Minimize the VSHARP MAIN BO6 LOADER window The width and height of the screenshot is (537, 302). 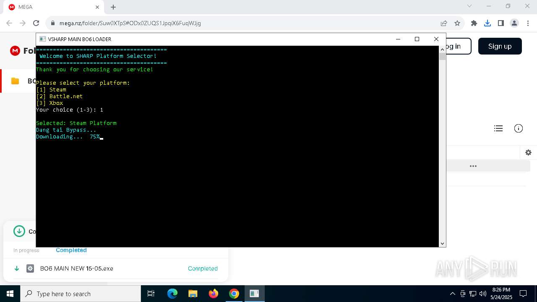(x=398, y=39)
